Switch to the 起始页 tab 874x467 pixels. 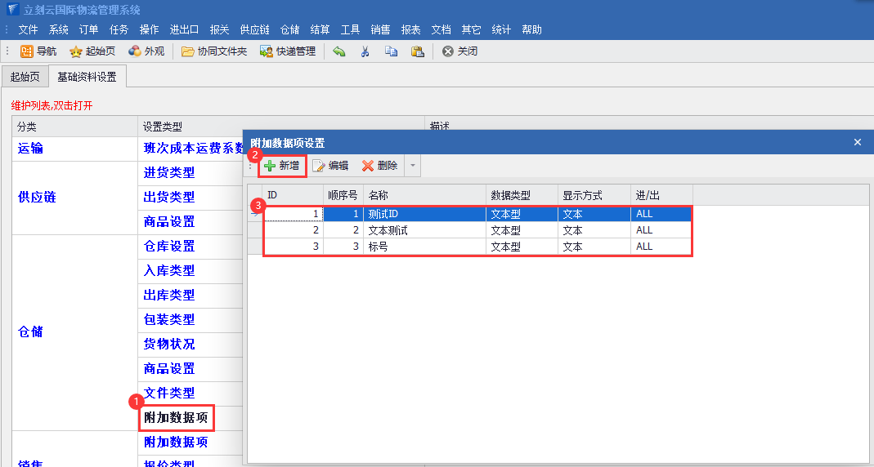24,77
